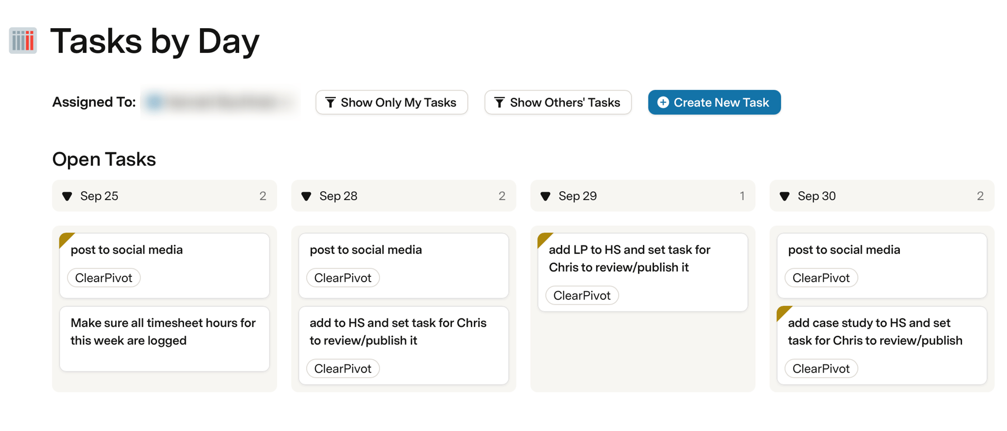Create a new task

click(x=714, y=103)
